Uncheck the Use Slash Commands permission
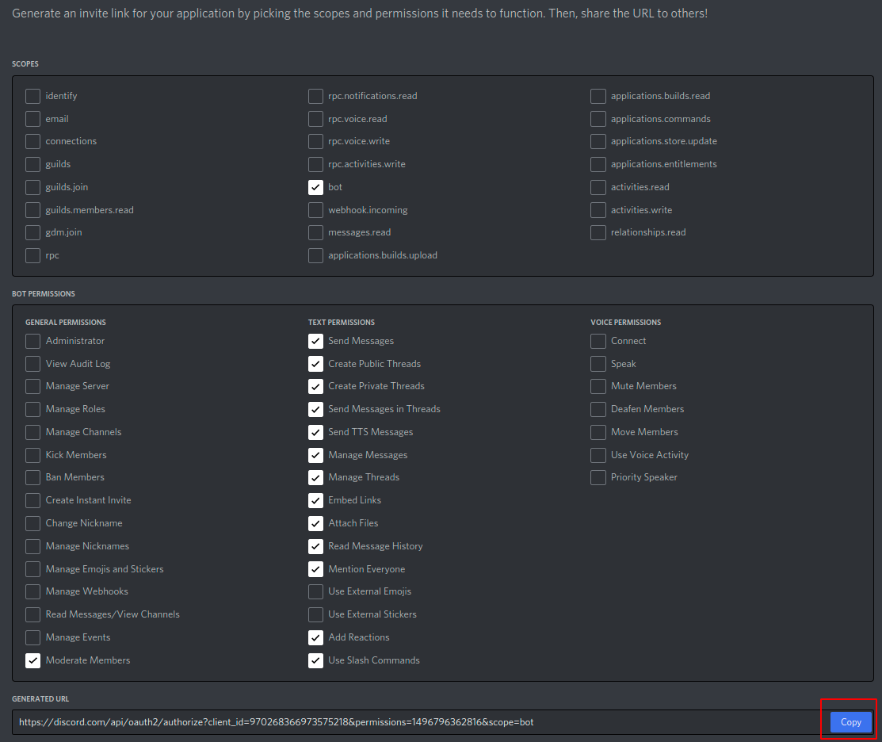882x742 pixels. [315, 660]
